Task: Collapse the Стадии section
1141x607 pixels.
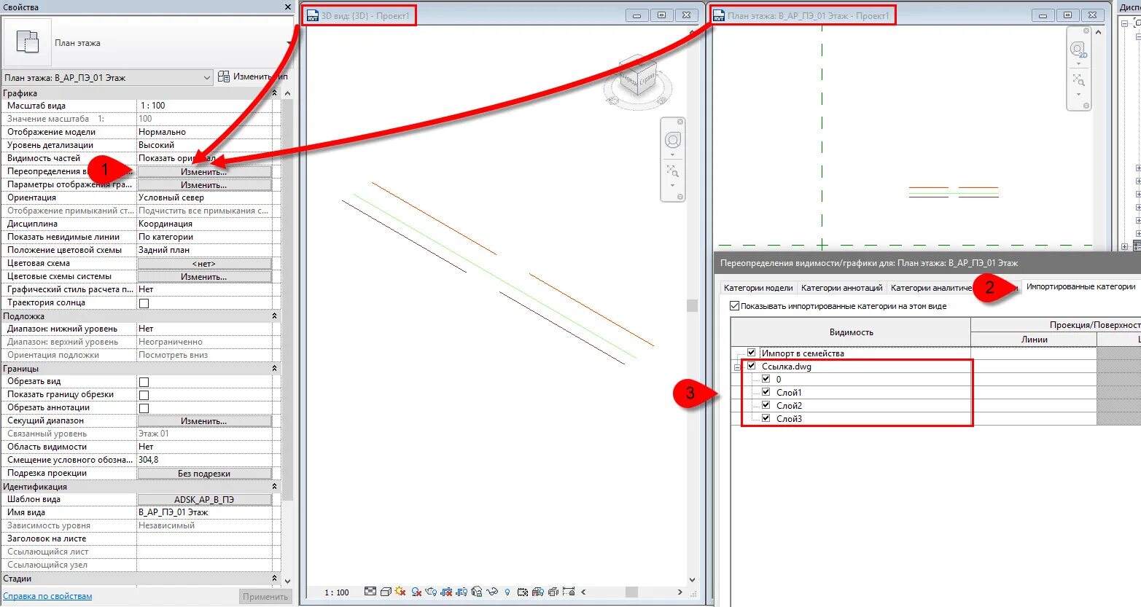Action: [x=275, y=579]
